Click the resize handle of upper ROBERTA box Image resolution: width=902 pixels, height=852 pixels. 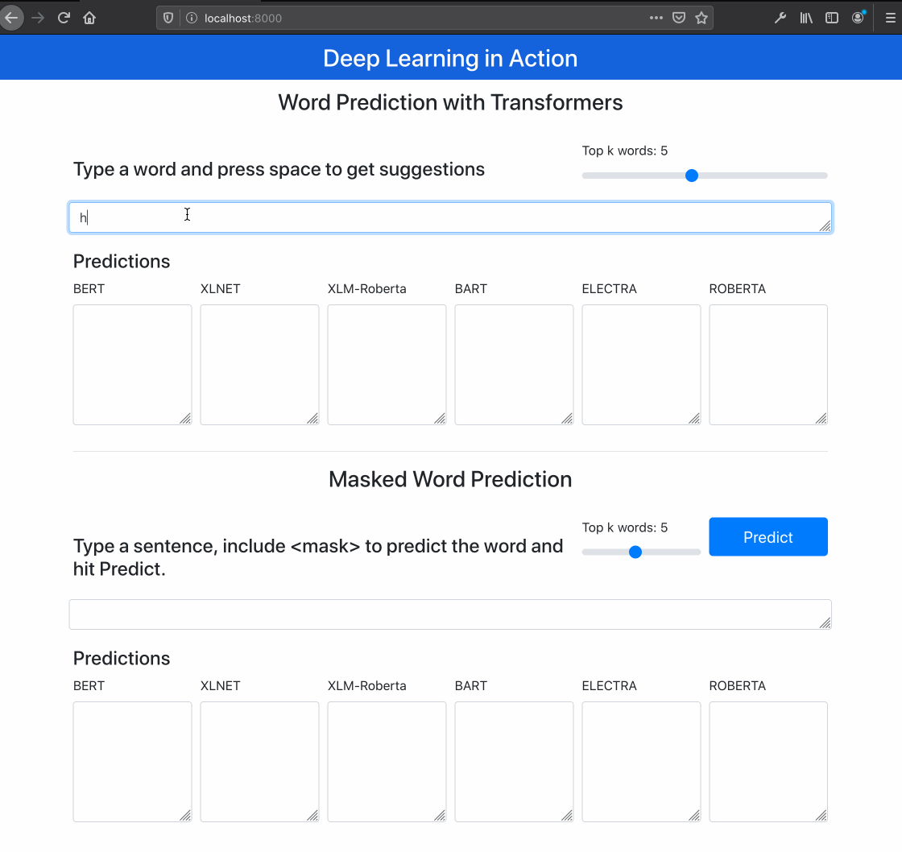click(x=821, y=418)
